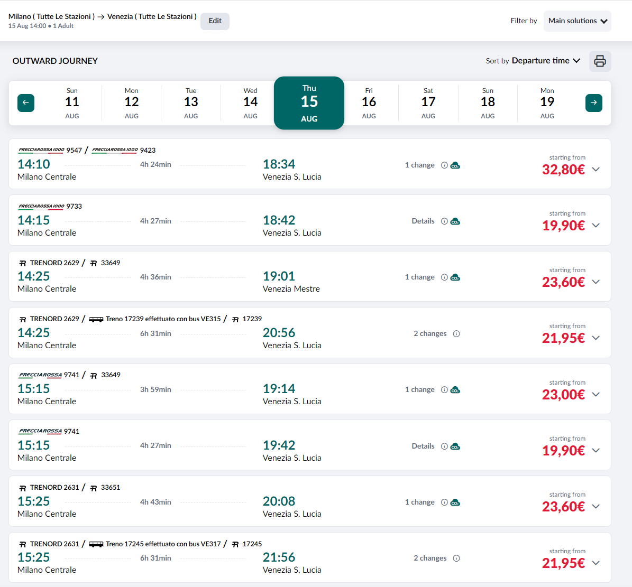Open the Sort by Departure time dropdown
This screenshot has height=587, width=632.
pyautogui.click(x=533, y=61)
